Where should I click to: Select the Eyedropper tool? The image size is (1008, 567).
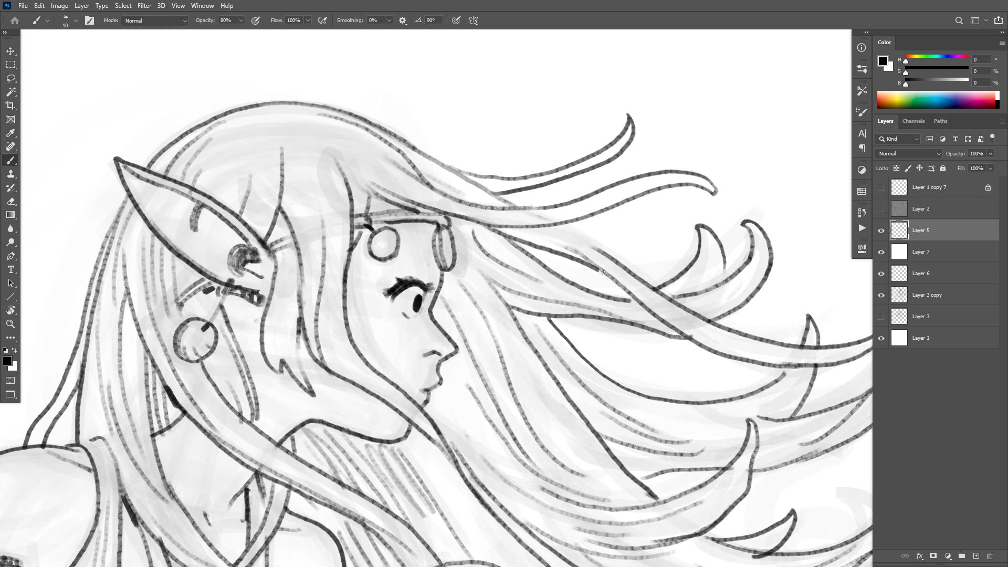10,133
